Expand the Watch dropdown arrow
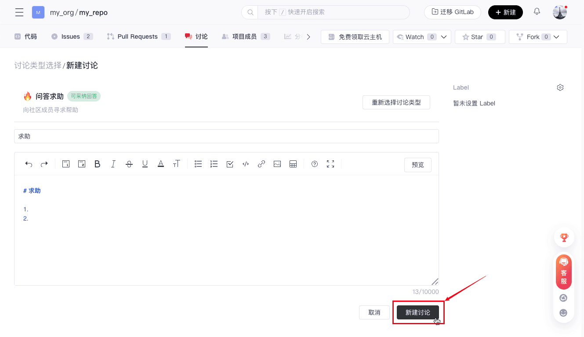The width and height of the screenshot is (584, 337). pos(444,37)
